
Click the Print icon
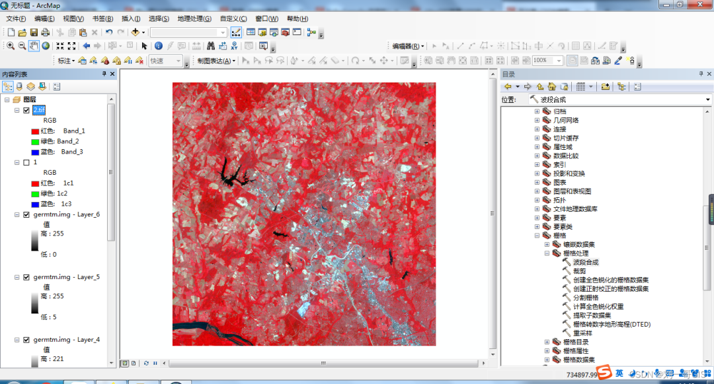(45, 32)
